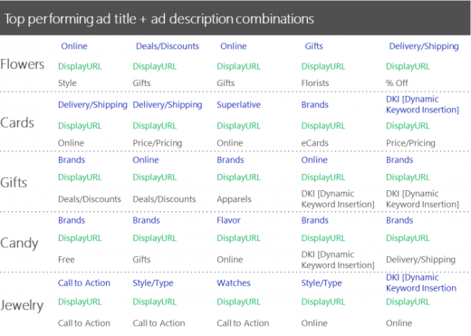This screenshot has width=471, height=336.
Task: Click the Superlative title in Cards row
Action: pos(238,105)
